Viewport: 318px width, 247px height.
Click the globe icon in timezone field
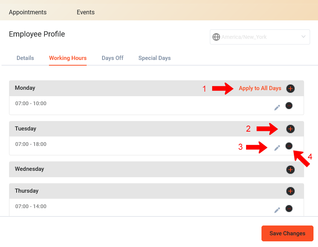pyautogui.click(x=216, y=37)
